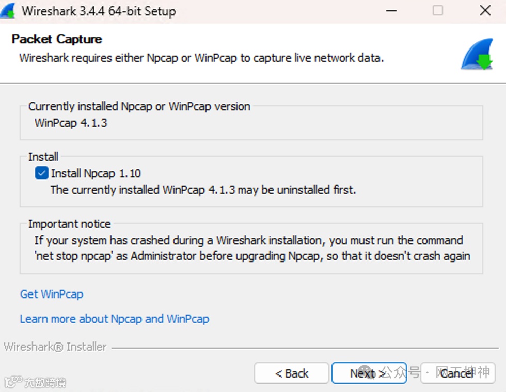Click the Packet Capture heading
The width and height of the screenshot is (506, 392).
[57, 39]
